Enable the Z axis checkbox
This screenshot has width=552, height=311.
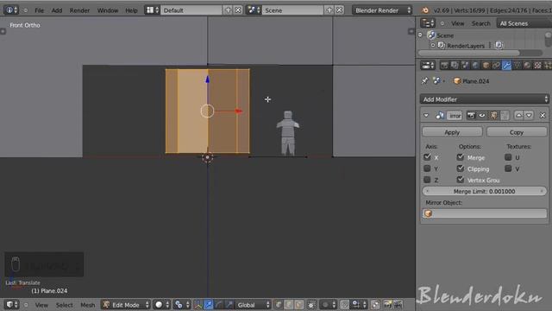tap(428, 180)
